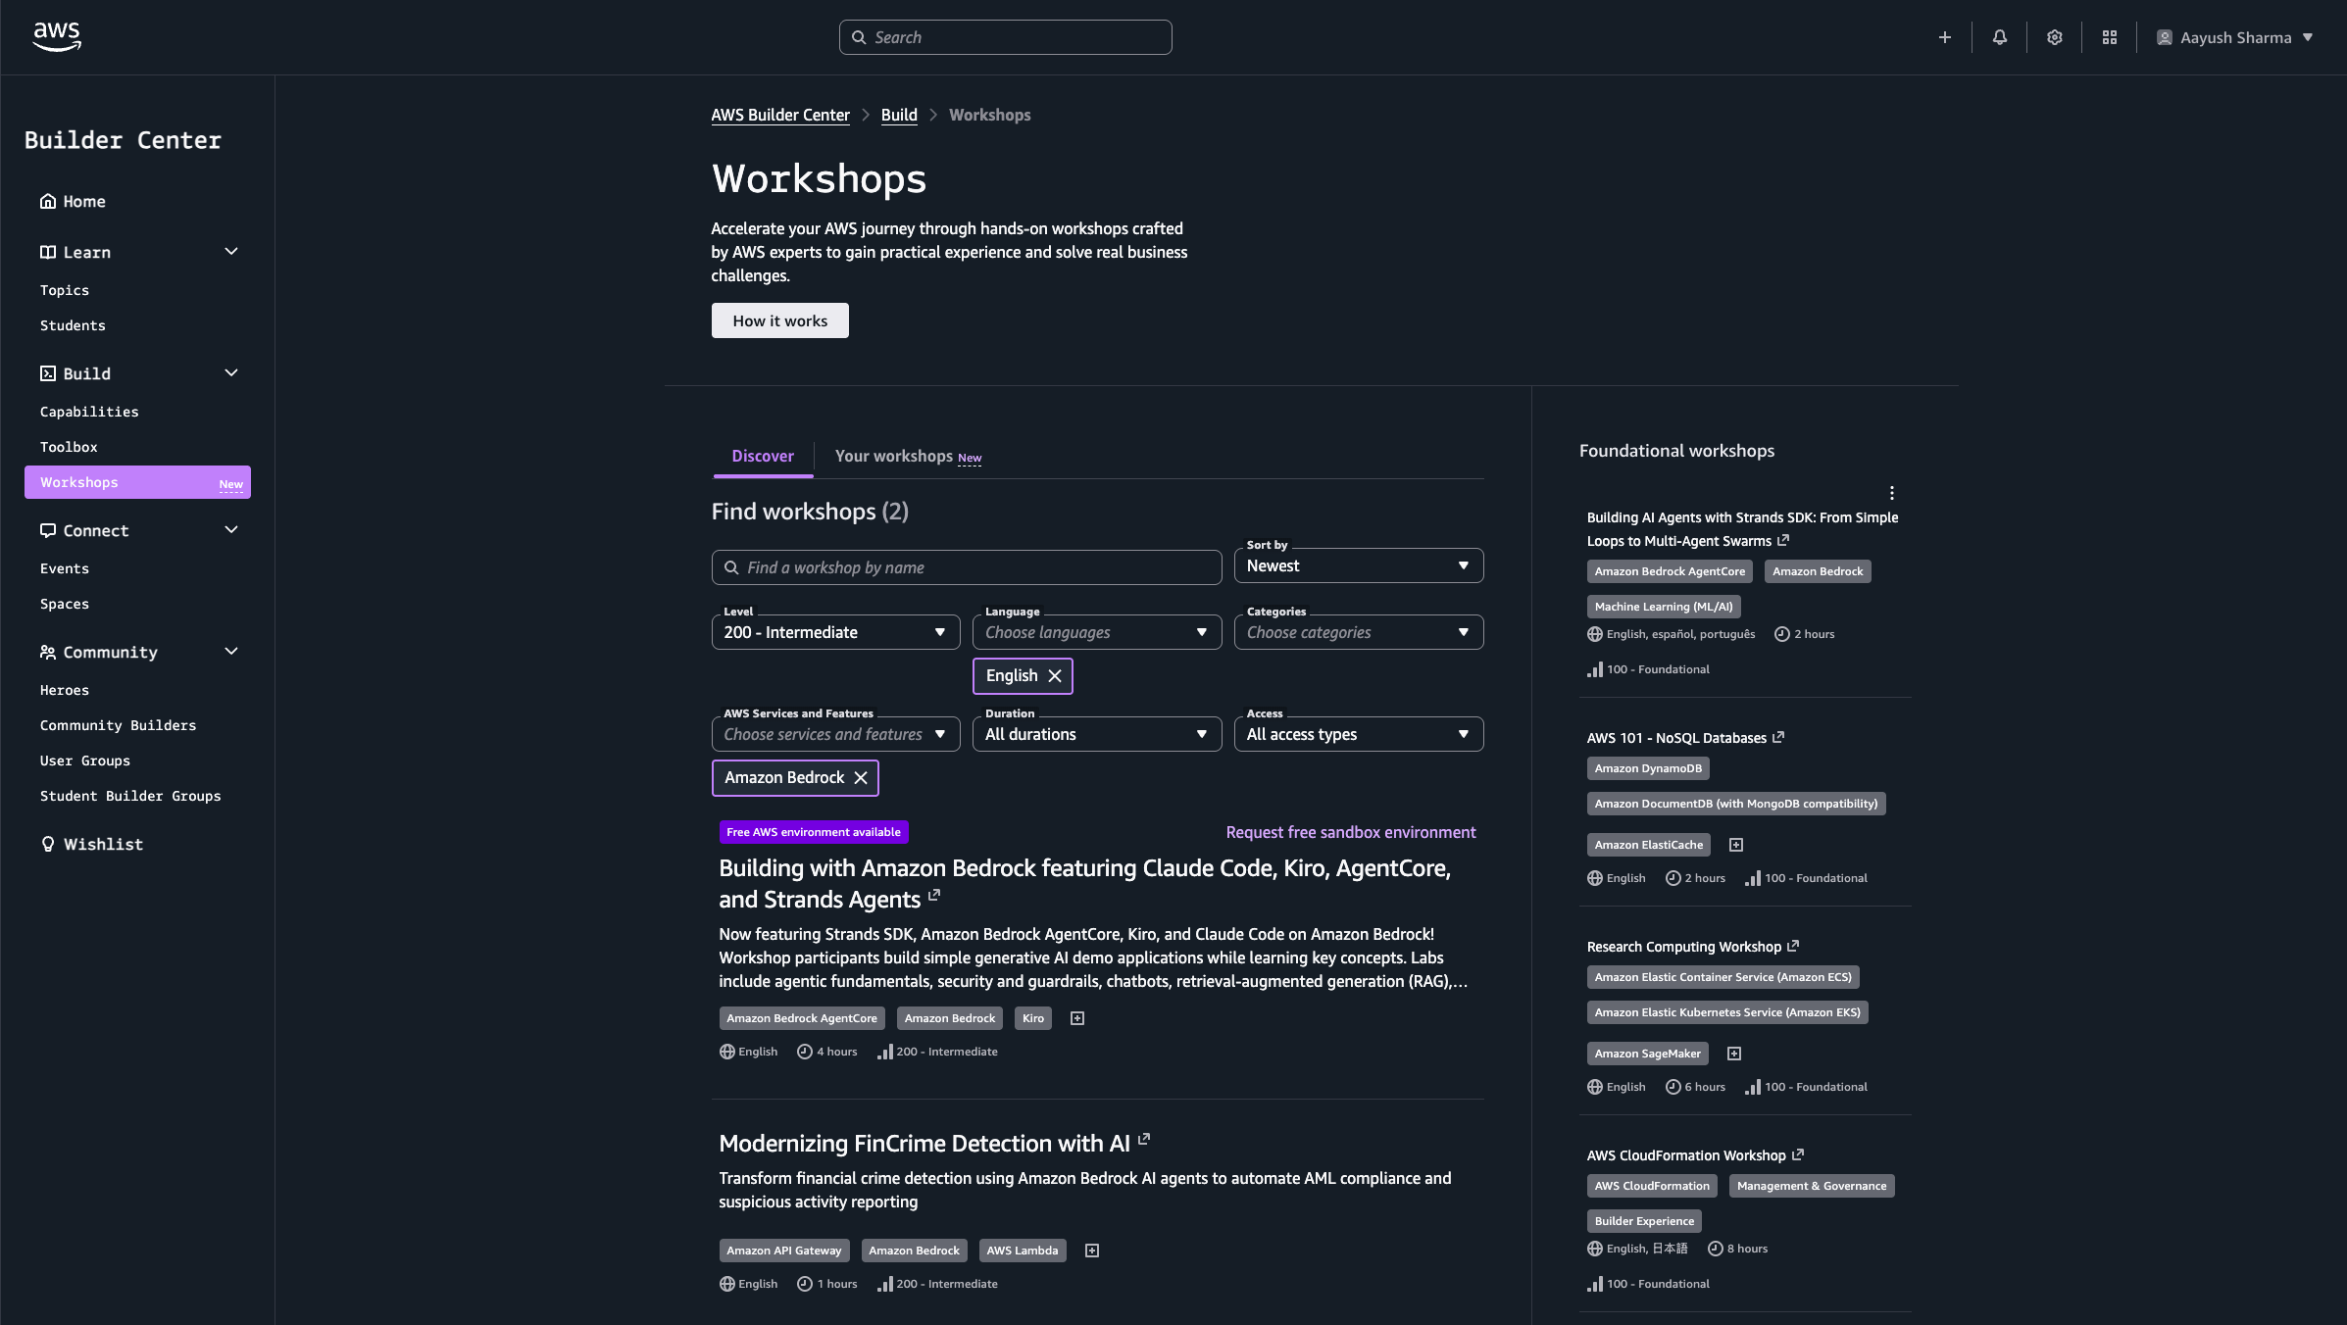2347x1325 pixels.
Task: Click external link icon beside AWS CloudFormation Workshop
Action: click(1798, 1154)
